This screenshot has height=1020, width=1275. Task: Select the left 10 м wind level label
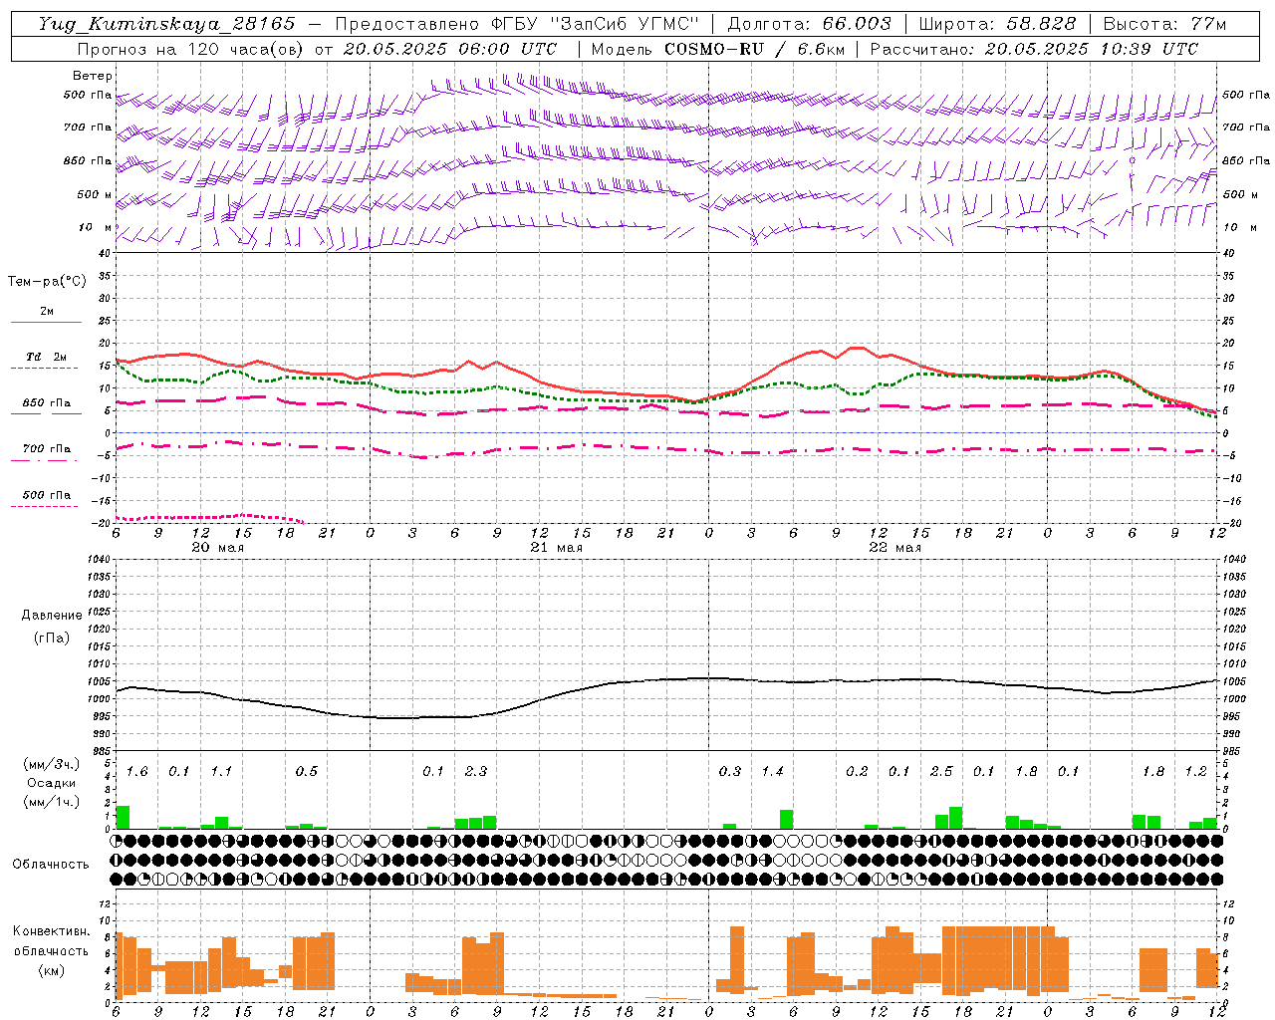(x=96, y=227)
